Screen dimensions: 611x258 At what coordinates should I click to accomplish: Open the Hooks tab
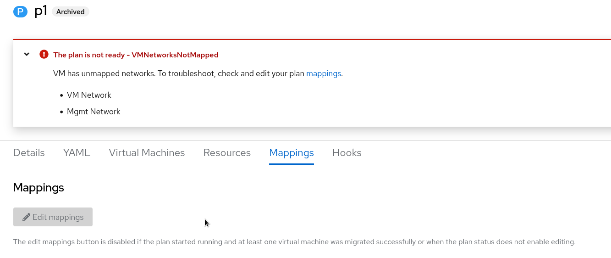(x=347, y=153)
